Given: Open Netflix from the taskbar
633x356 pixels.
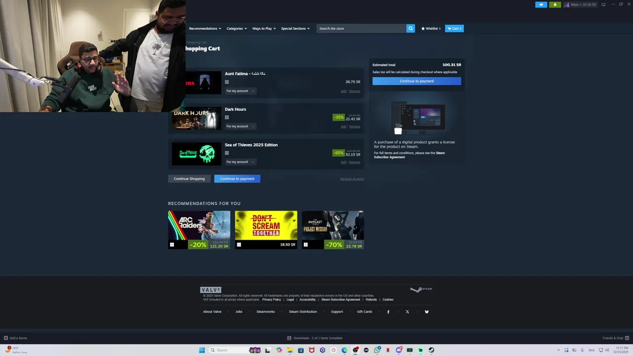Looking at the screenshot, I should pos(388,350).
